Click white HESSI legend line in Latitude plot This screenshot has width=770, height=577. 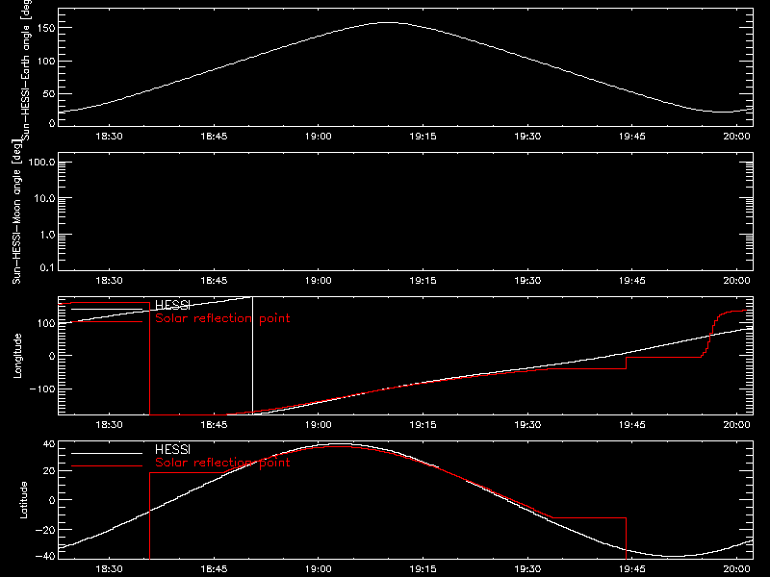107,453
